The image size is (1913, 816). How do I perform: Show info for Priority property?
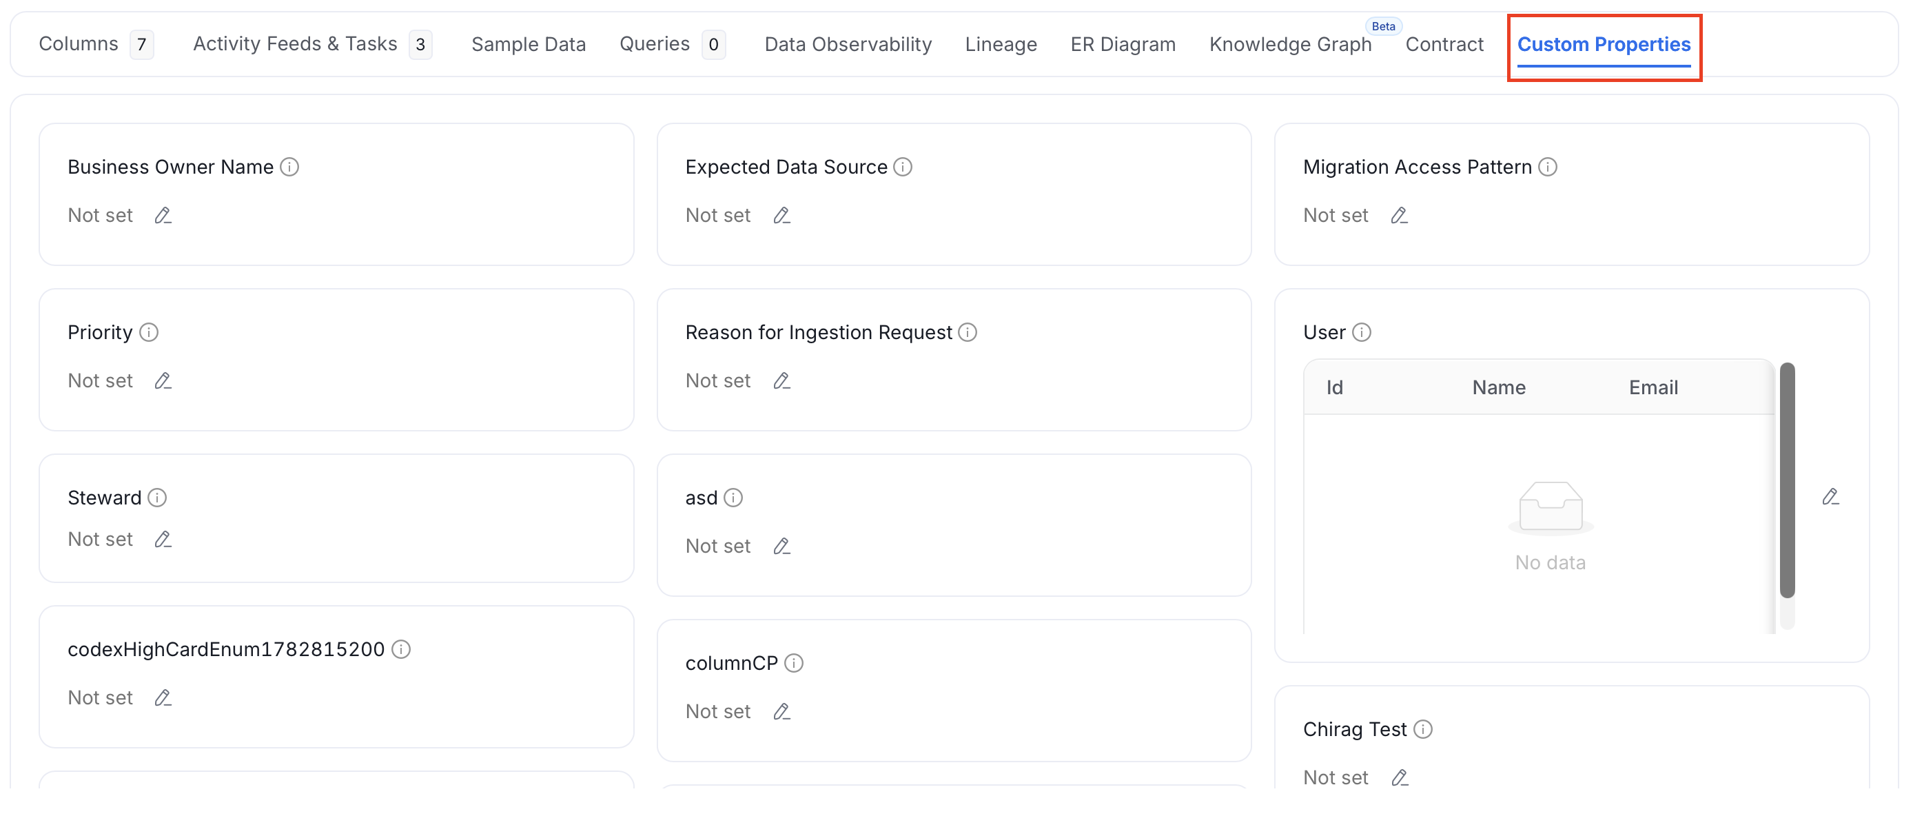(x=149, y=333)
